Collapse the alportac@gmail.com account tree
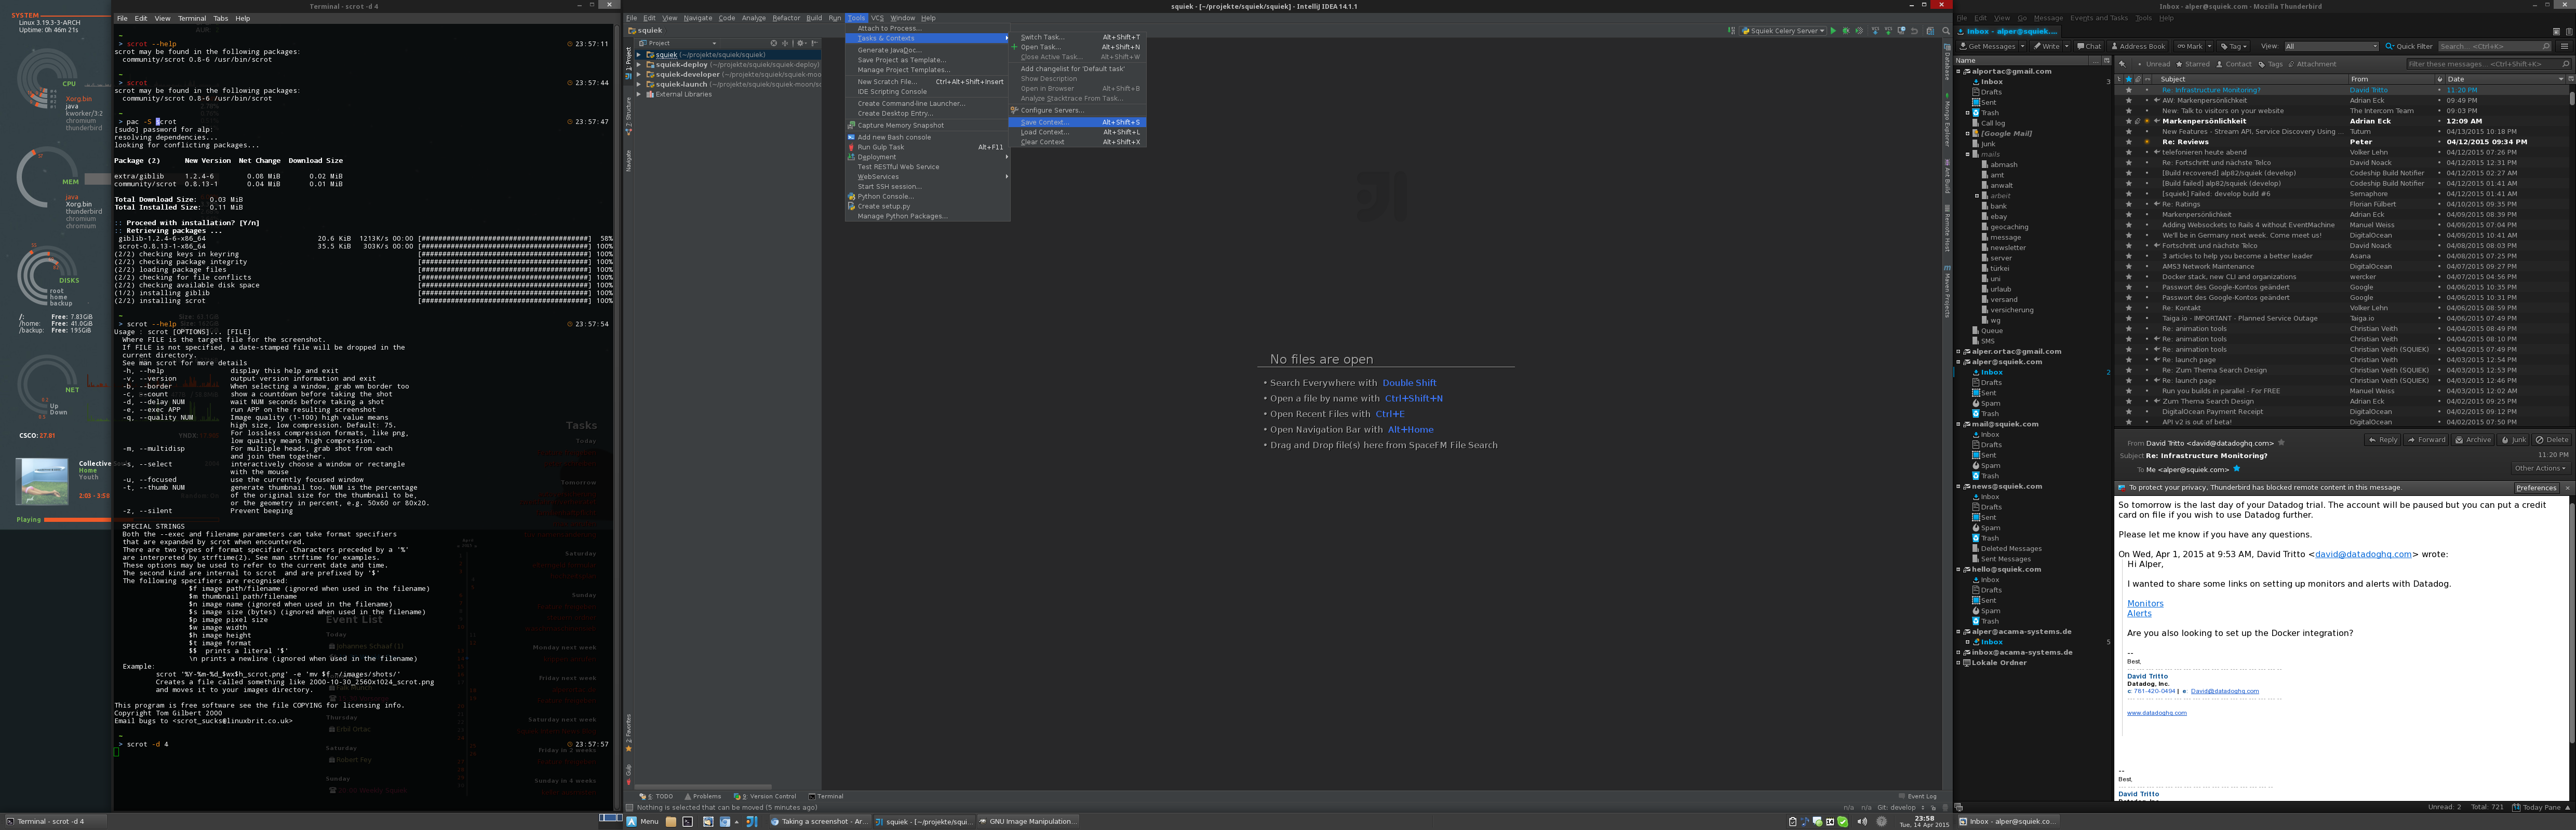 [1958, 71]
